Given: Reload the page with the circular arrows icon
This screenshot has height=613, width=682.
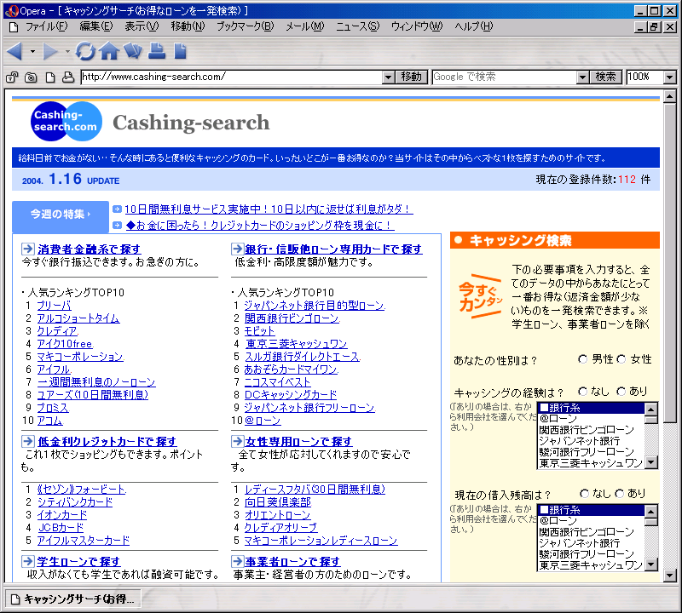Looking at the screenshot, I should point(84,51).
